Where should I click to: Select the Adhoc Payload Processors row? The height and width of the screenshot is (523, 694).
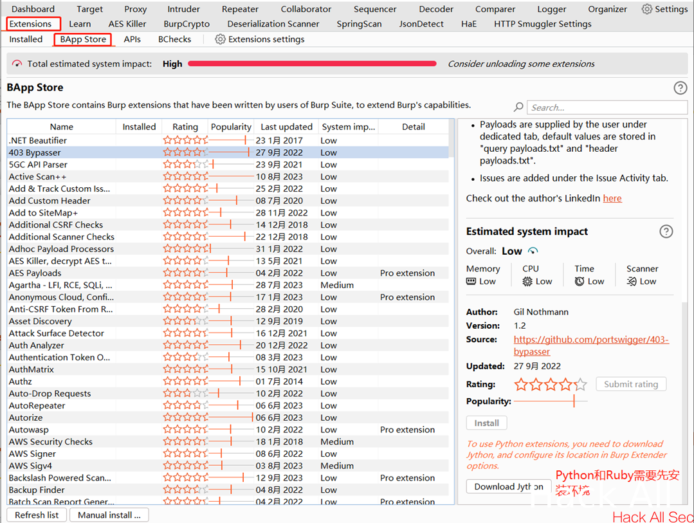(228, 249)
